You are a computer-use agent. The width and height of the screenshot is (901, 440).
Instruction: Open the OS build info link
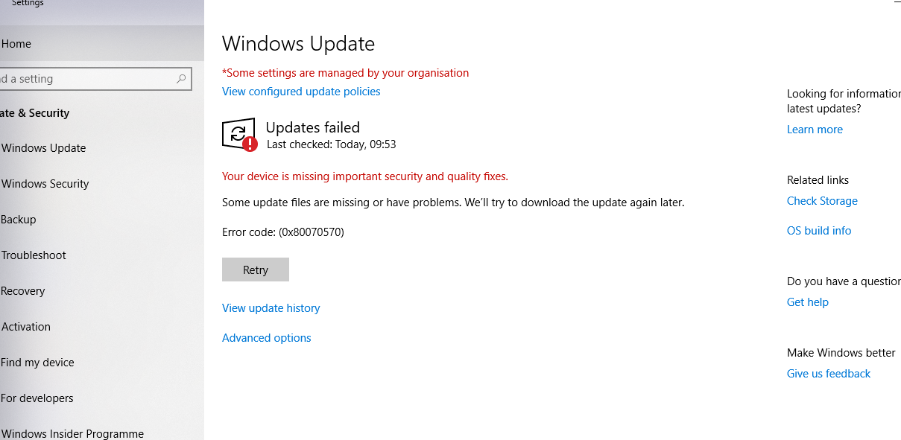pyautogui.click(x=819, y=231)
